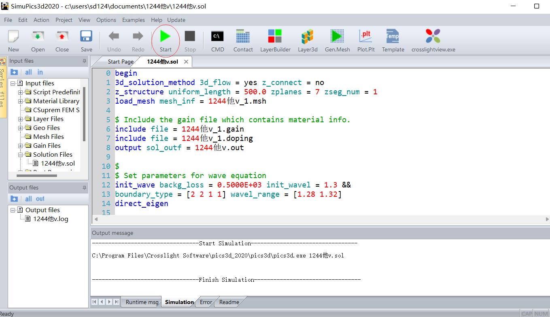Image resolution: width=550 pixels, height=317 pixels.
Task: Collapse the Solution Files folder
Action: click(x=20, y=155)
